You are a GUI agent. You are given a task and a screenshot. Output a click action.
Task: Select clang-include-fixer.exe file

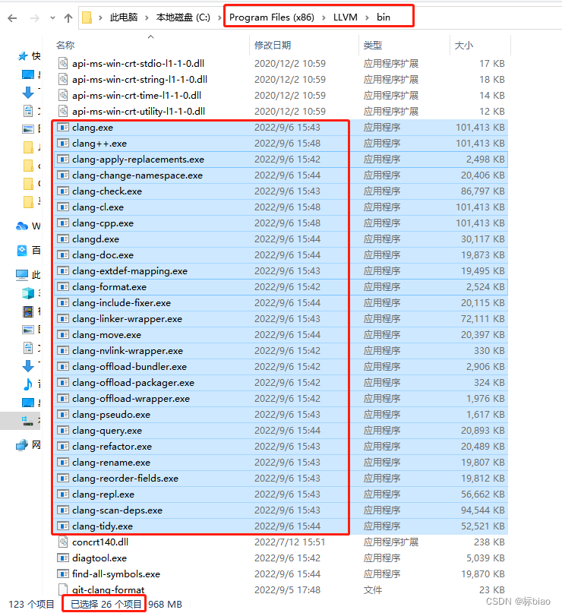pyautogui.click(x=122, y=303)
